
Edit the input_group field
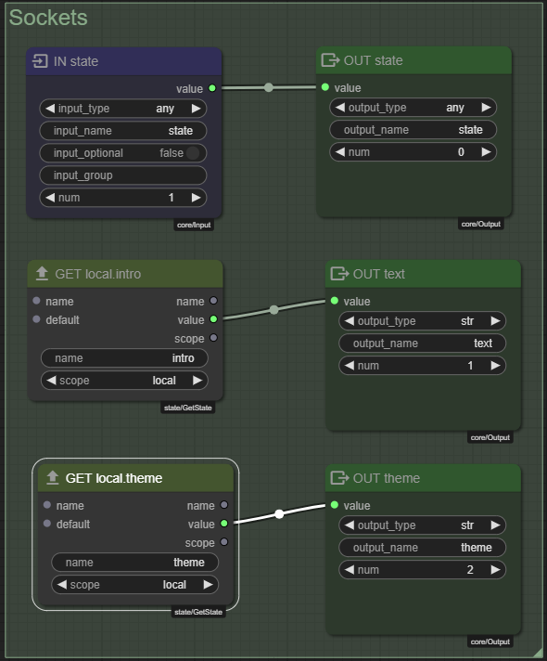[x=123, y=175]
